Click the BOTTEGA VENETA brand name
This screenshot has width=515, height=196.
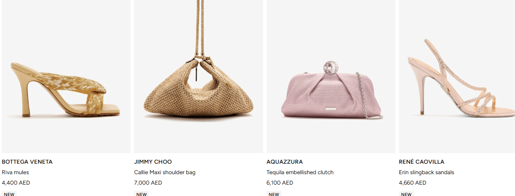(x=27, y=162)
